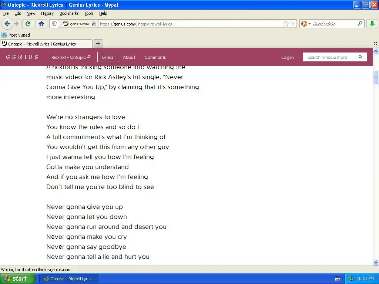379x284 pixels.
Task: Click the Forward arrow navigation button
Action: [x=16, y=24]
